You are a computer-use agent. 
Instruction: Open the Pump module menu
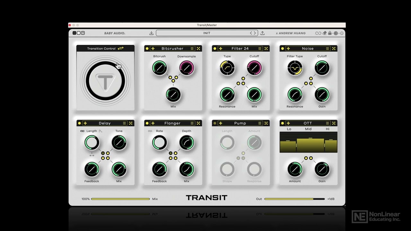coord(260,123)
